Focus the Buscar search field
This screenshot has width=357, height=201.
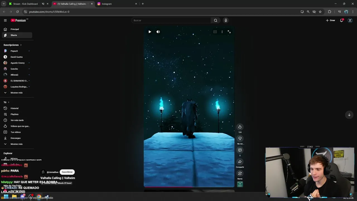171,20
